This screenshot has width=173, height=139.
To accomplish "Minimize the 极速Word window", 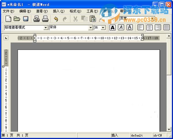I will [x=155, y=5].
